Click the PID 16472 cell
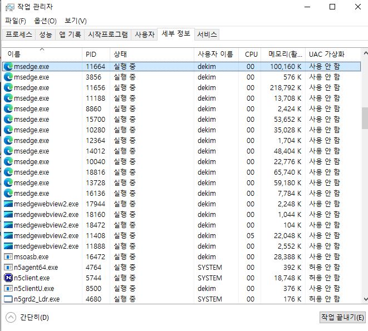 pyautogui.click(x=95, y=257)
